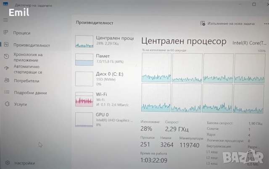Click the Настройки gear icon

[x=8, y=163]
